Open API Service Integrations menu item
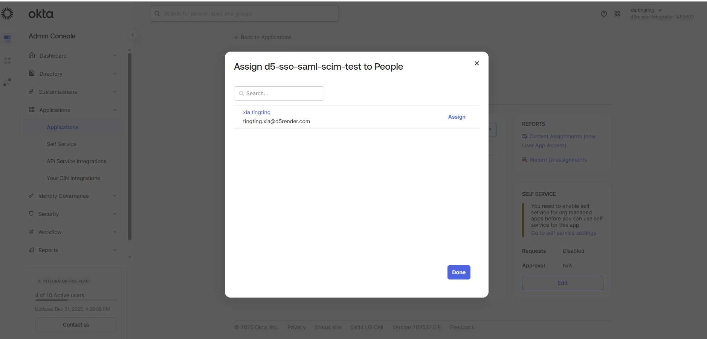Image resolution: width=707 pixels, height=339 pixels. 76,161
